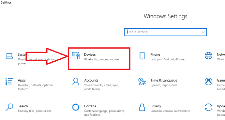Open the Search magnifier category icon
Image resolution: width=225 pixels, height=120 pixels.
[x=9, y=107]
